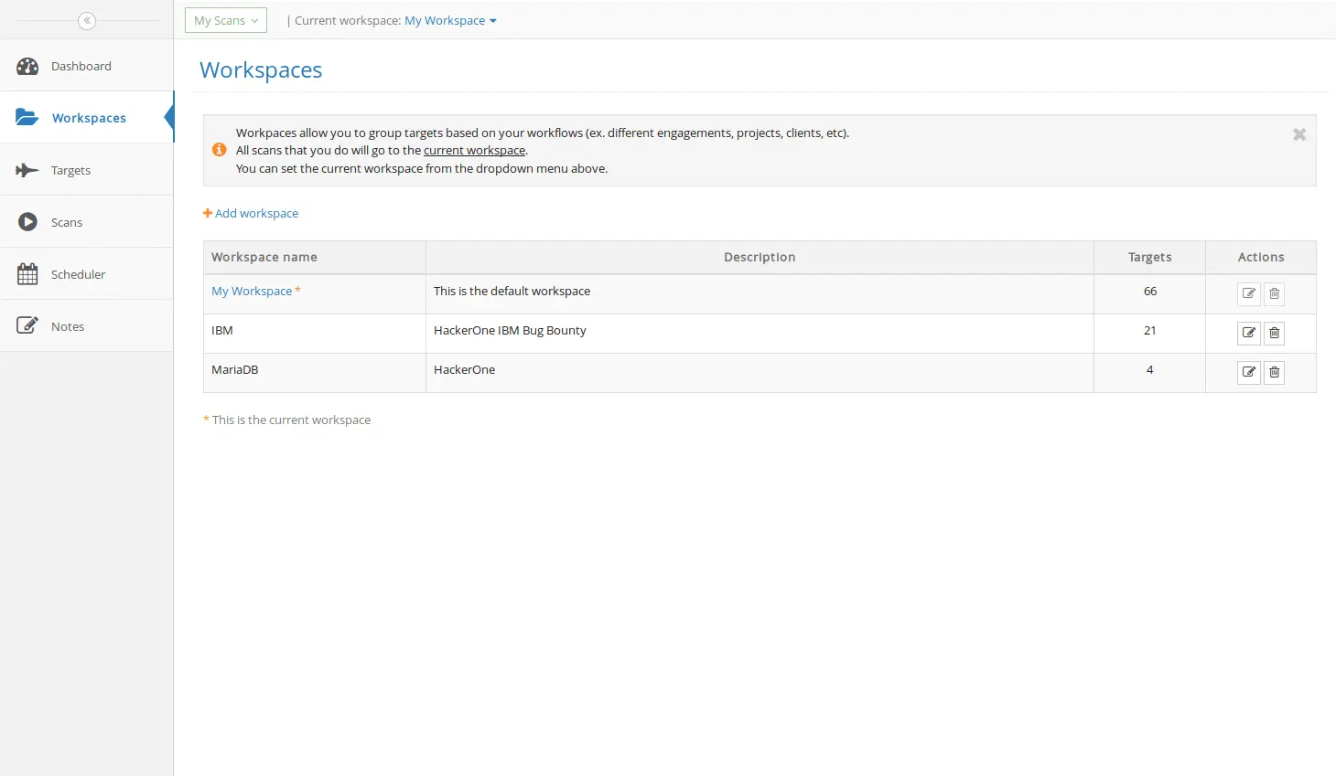Select the Scans menu entry

click(65, 222)
